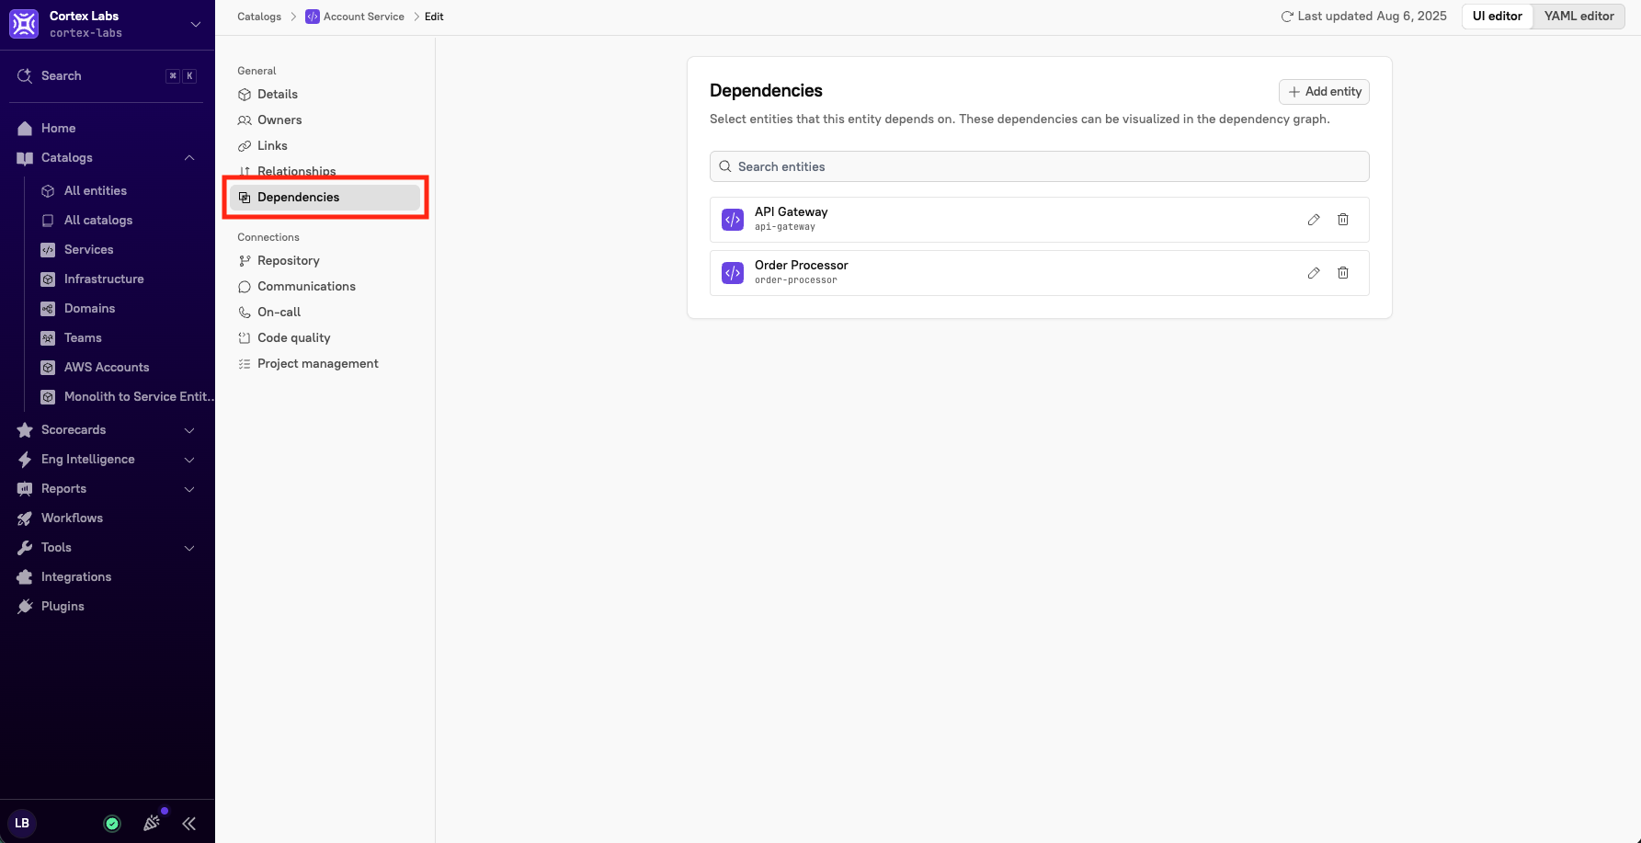Open the LB user avatar

(x=22, y=823)
